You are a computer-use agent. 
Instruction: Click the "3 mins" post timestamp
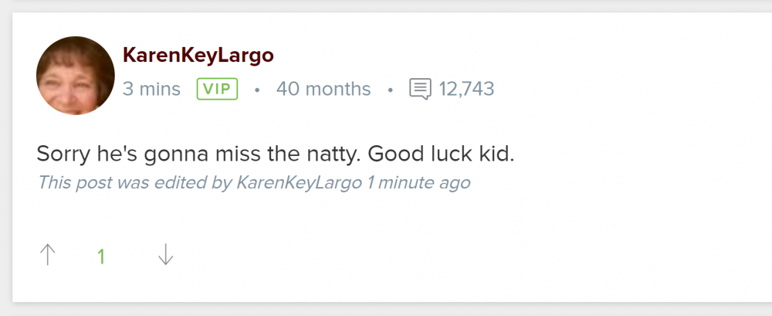(151, 89)
